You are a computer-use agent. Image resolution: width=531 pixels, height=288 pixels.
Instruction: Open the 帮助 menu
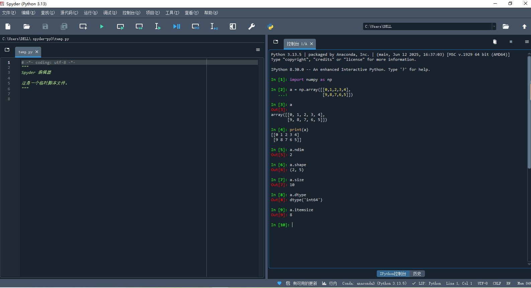211,13
